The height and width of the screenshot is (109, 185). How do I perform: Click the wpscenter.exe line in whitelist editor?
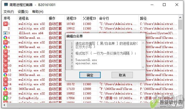pyautogui.click(x=86, y=63)
